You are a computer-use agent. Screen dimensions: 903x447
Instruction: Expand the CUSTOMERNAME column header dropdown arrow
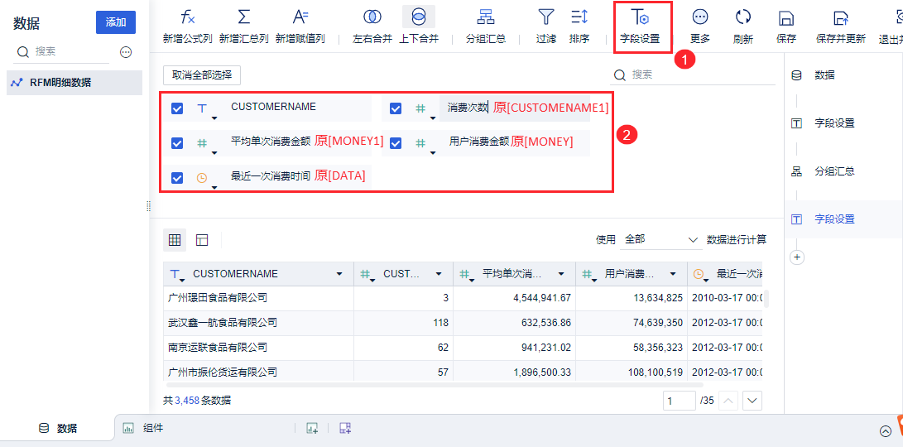point(340,274)
